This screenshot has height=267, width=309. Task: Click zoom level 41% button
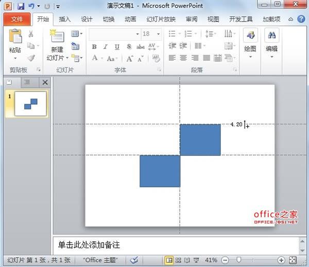tap(211, 260)
